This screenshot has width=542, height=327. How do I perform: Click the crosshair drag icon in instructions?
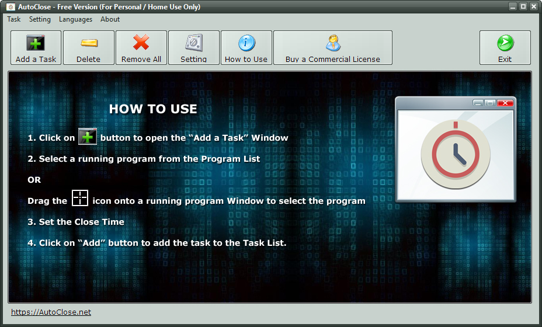[80, 199]
